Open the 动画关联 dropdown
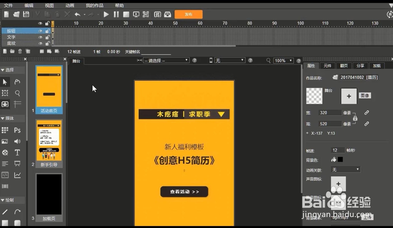The height and width of the screenshot is (228, 393). coord(345,170)
